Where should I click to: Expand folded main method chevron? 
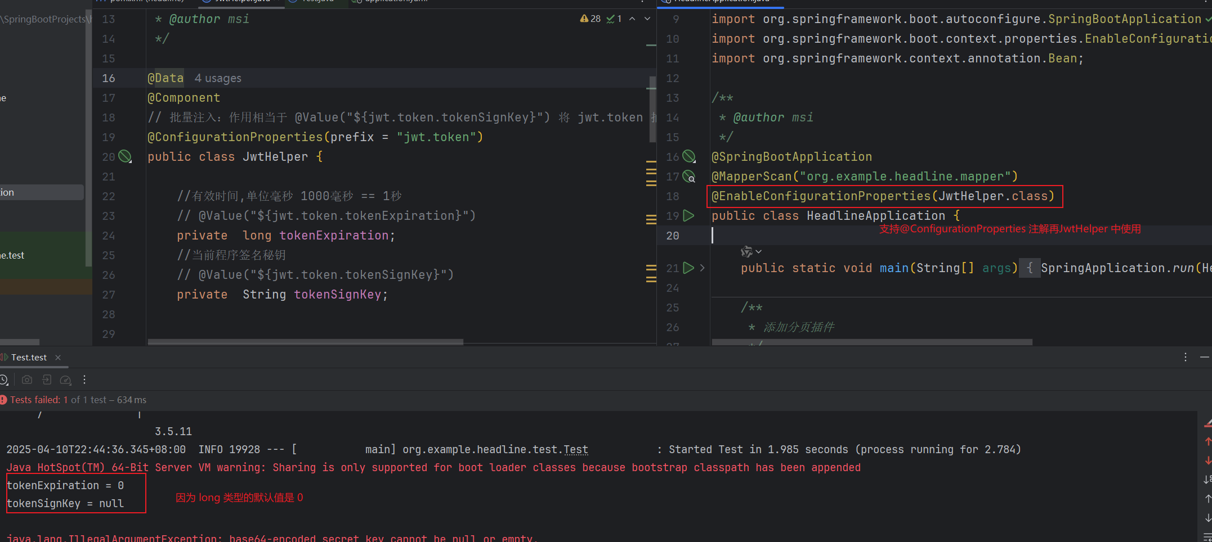tap(702, 268)
